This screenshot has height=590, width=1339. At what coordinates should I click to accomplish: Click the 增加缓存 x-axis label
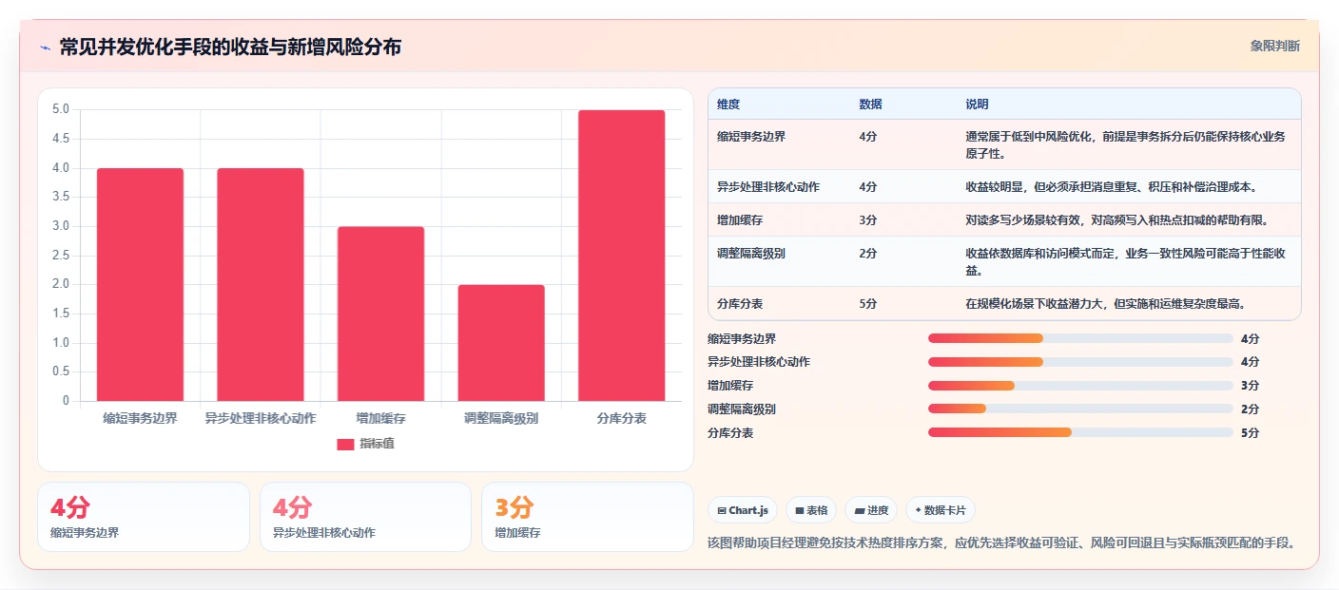tap(380, 418)
